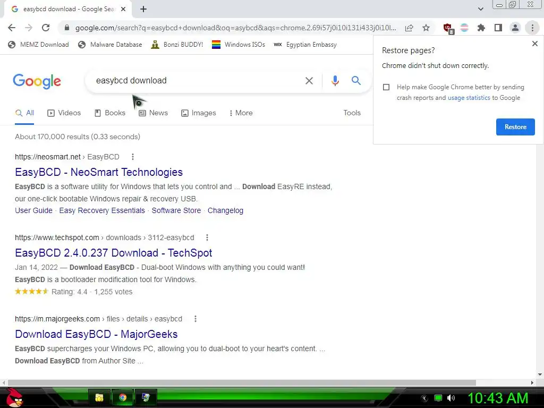Image resolution: width=544 pixels, height=408 pixels.
Task: Clear the search box with the X icon
Action: tap(309, 81)
